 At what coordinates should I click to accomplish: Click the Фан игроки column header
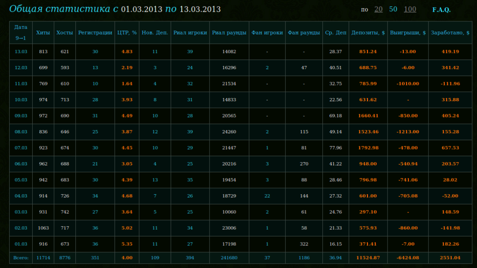(x=267, y=33)
